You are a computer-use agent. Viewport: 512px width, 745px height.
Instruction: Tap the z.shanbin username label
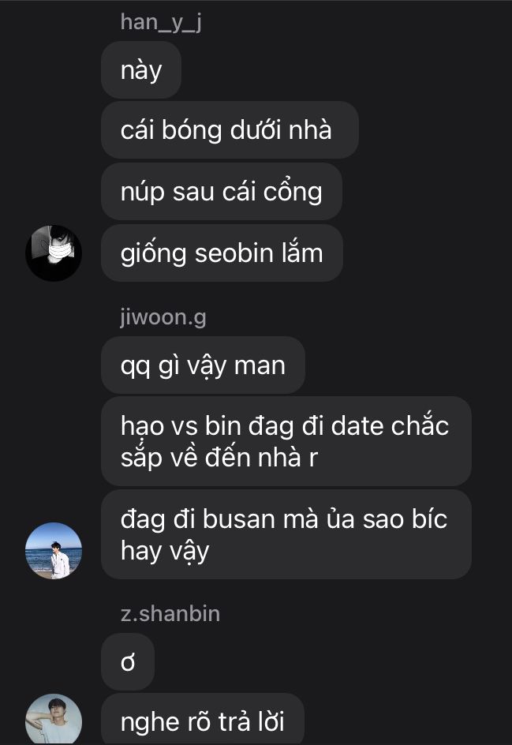(170, 614)
